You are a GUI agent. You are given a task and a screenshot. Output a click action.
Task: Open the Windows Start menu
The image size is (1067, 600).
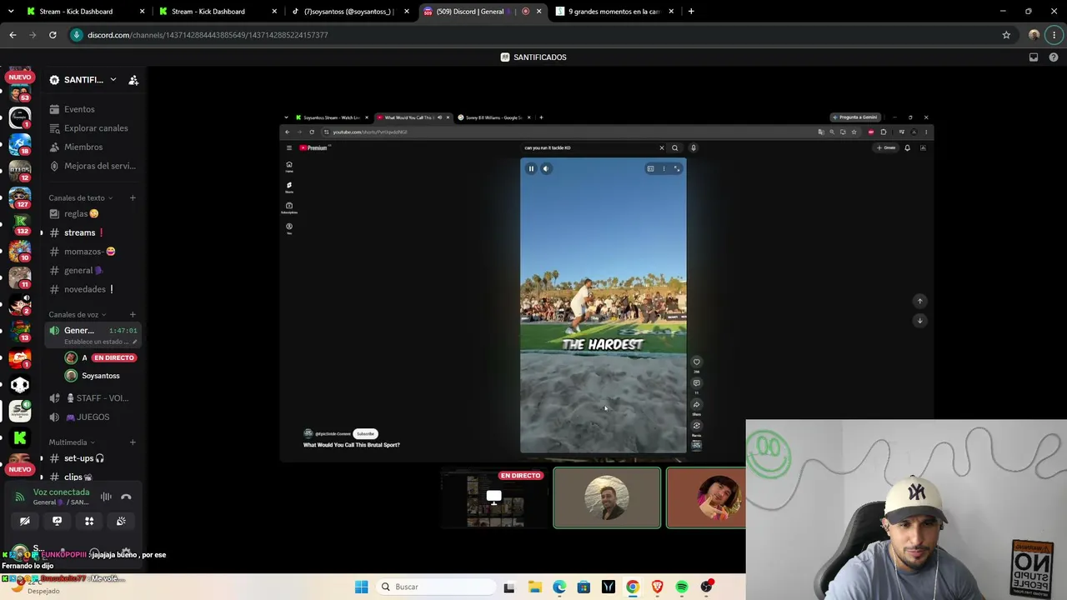pyautogui.click(x=361, y=587)
